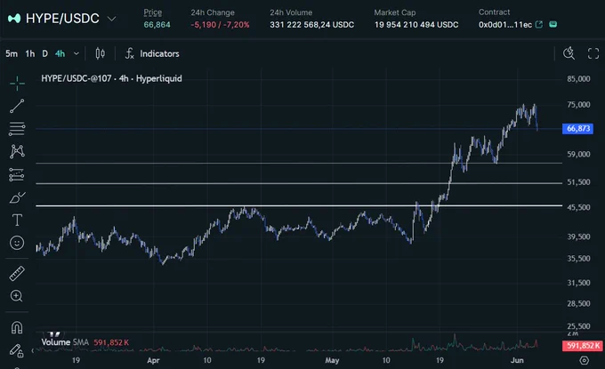Collapse the volume pane legend arrow
This screenshot has height=369, width=605.
click(32, 350)
